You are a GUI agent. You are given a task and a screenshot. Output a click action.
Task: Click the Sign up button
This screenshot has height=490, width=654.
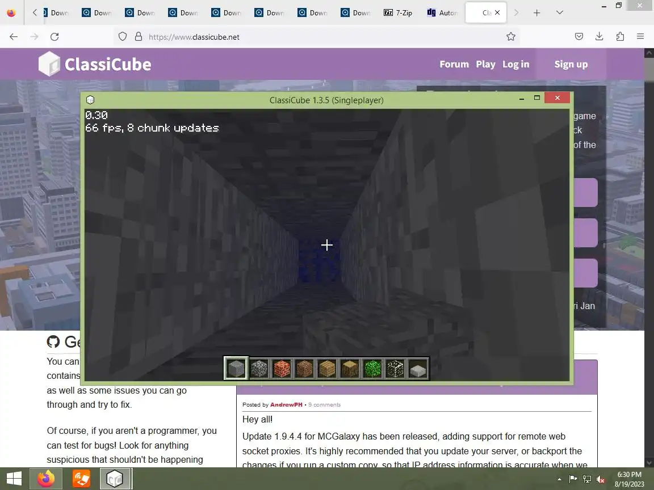571,64
